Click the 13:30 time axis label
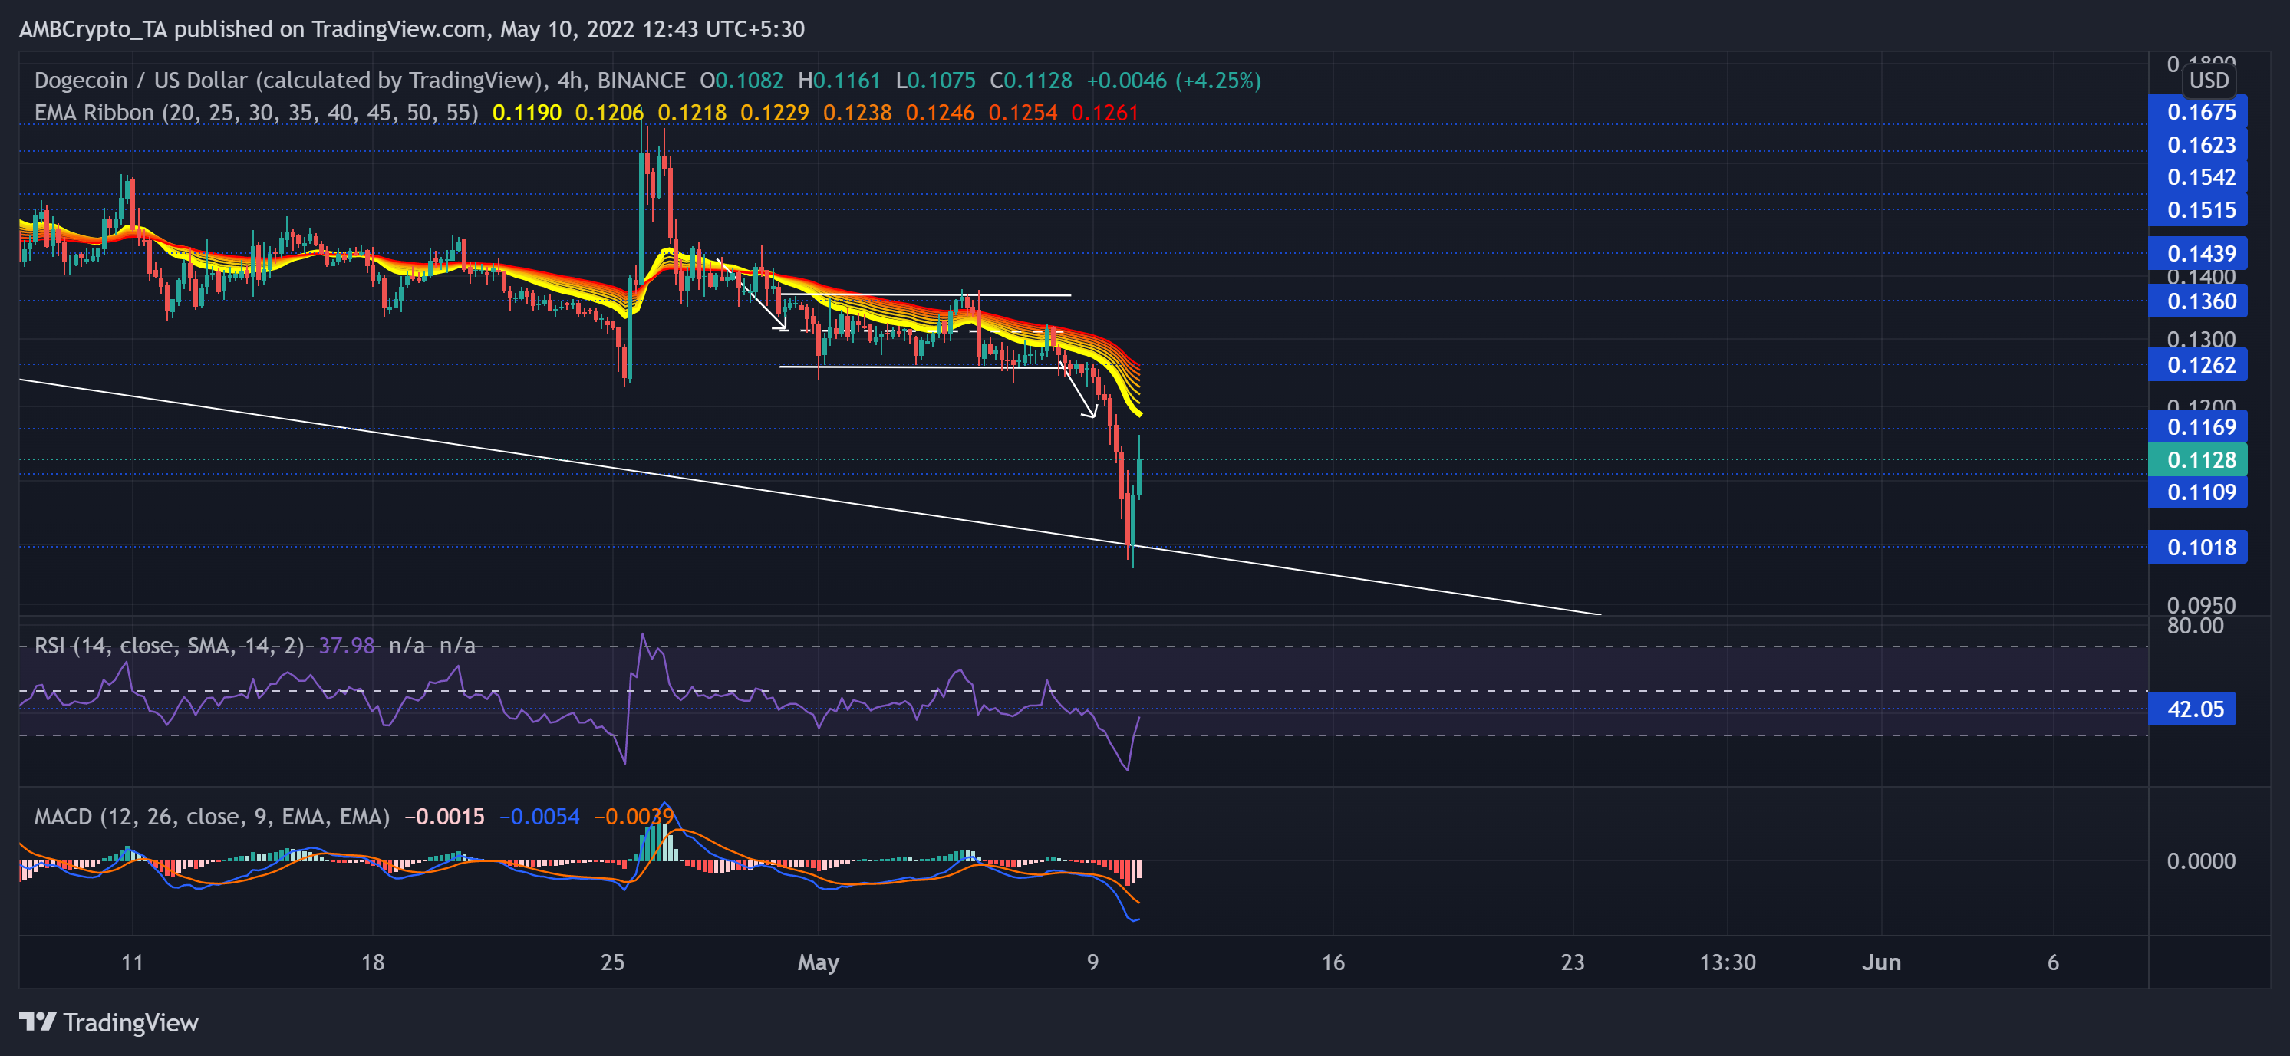The height and width of the screenshot is (1056, 2290). point(1727,962)
